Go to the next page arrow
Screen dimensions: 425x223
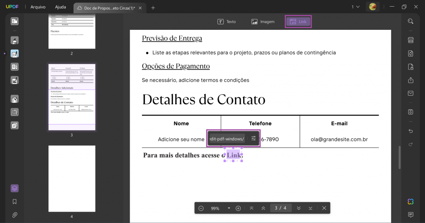pyautogui.click(x=299, y=208)
